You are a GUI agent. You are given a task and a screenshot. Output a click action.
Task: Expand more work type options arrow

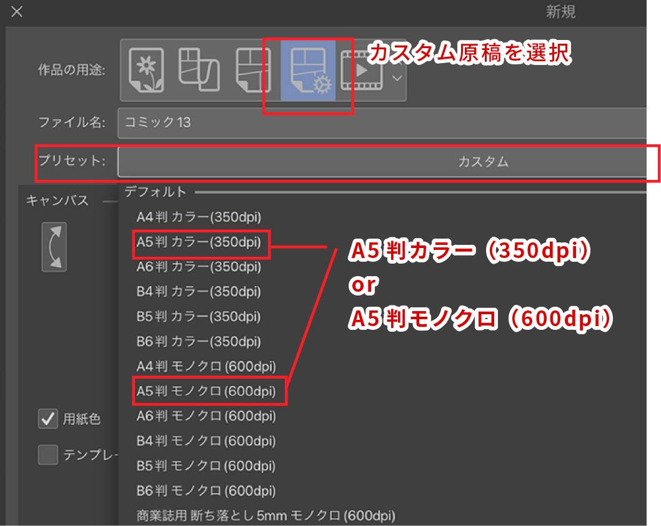396,77
